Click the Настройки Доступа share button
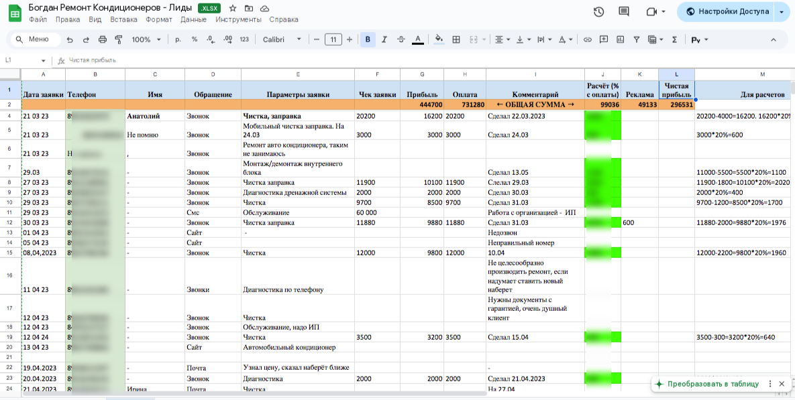The height and width of the screenshot is (400, 795). (726, 11)
